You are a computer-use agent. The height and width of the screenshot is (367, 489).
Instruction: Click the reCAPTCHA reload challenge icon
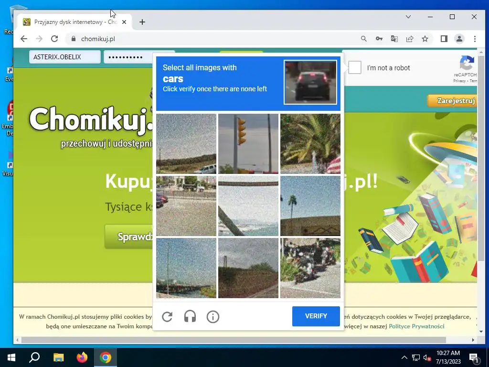167,316
